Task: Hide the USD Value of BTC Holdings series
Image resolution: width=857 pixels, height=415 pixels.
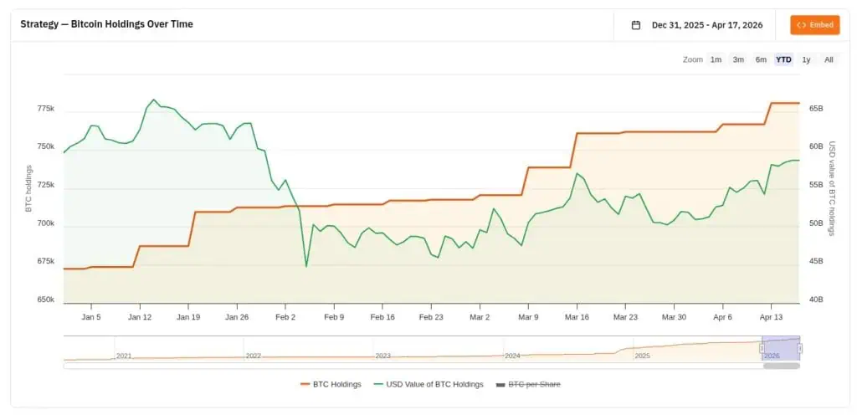Action: [x=434, y=384]
